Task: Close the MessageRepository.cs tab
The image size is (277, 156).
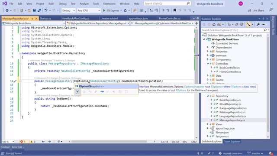Action: click(36, 19)
